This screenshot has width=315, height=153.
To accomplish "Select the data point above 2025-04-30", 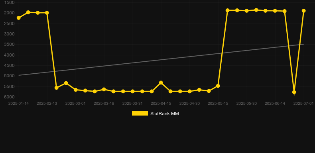I will pyautogui.click(x=190, y=91).
